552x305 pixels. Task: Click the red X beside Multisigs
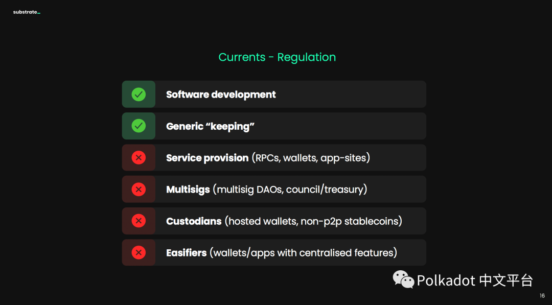coord(139,189)
